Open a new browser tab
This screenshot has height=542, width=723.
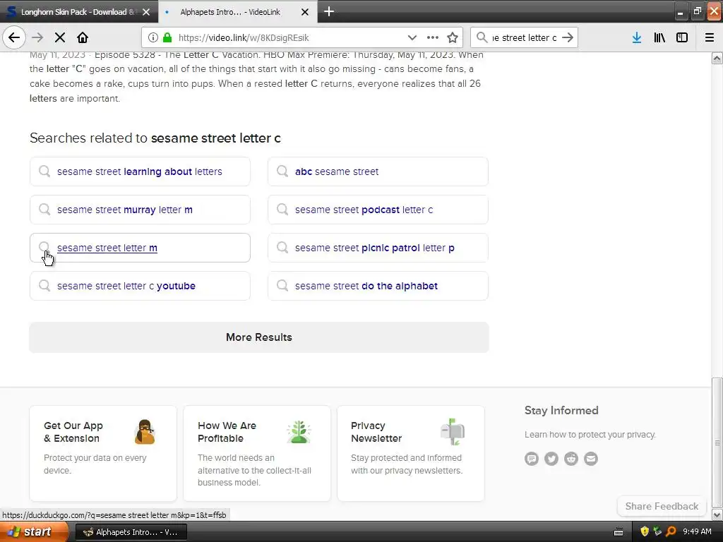[x=329, y=11]
